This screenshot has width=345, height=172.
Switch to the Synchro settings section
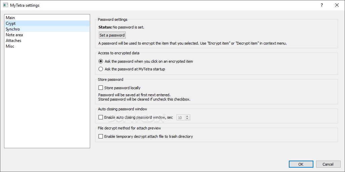pos(47,29)
